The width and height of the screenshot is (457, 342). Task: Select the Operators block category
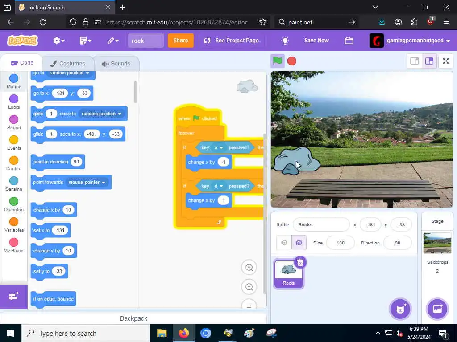pyautogui.click(x=14, y=204)
